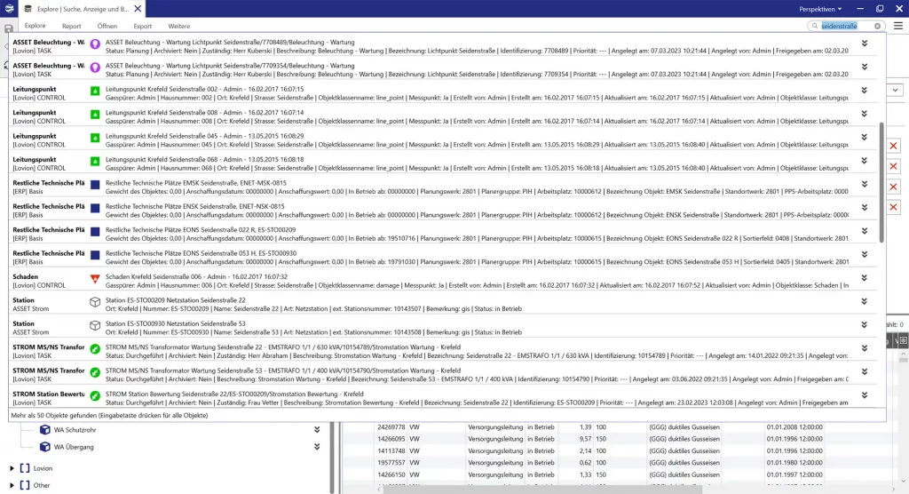The height and width of the screenshot is (494, 909).
Task: Click green Leitungspunkt icon for Seidenstraße 002
Action: point(95,91)
